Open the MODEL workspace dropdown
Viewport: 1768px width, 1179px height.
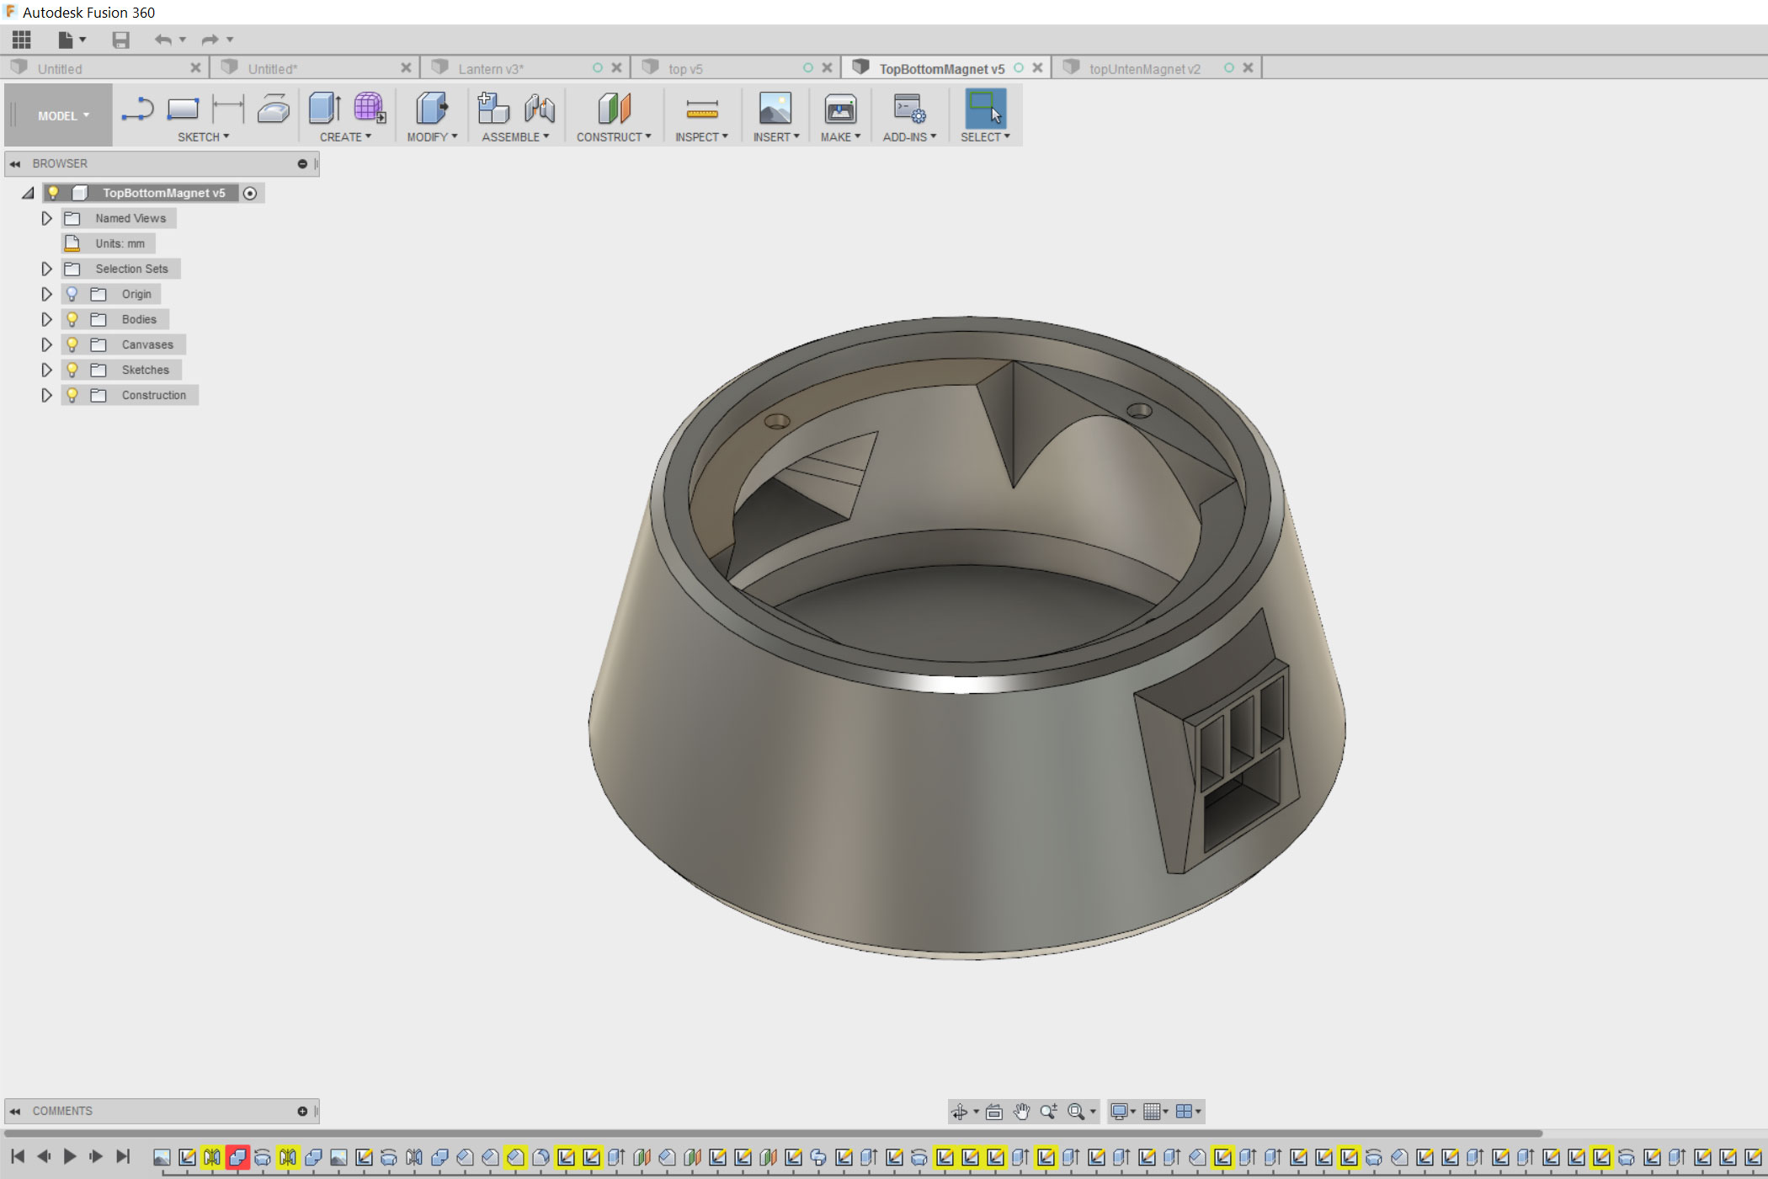click(62, 115)
